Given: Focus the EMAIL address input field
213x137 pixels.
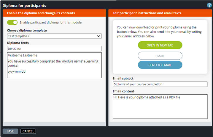Looking at the screenshot, I should [160, 56].
